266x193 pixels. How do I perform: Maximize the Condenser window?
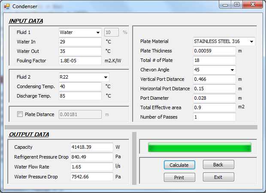click(x=236, y=4)
